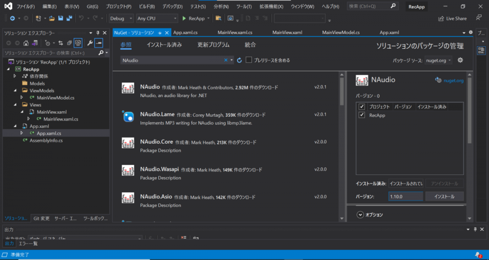Clear the NAudio search text
The height and width of the screenshot is (260, 489).
226,60
